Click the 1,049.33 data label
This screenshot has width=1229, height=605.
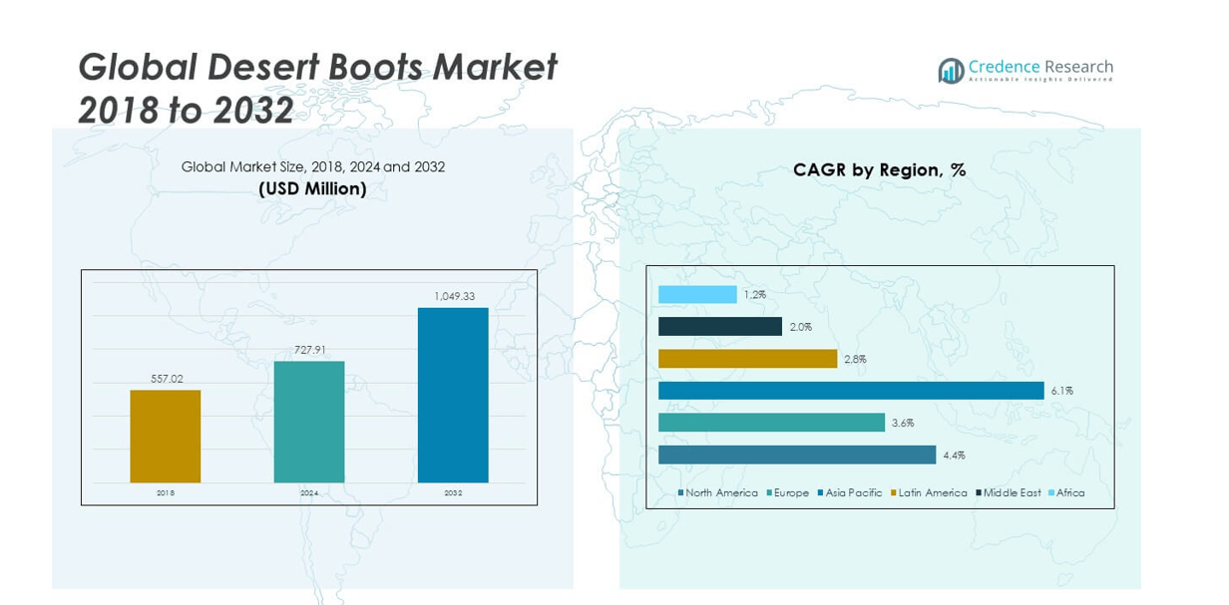click(x=453, y=296)
